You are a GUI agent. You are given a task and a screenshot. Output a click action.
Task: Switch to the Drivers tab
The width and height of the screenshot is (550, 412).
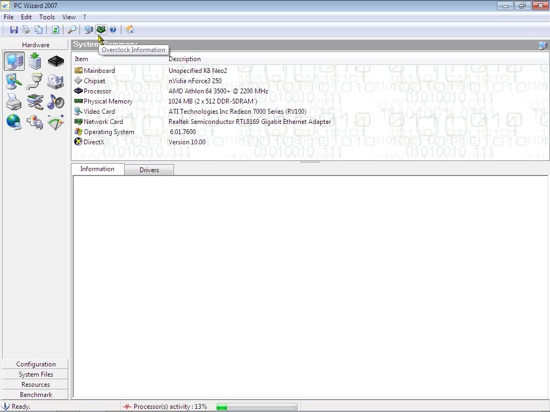point(149,170)
